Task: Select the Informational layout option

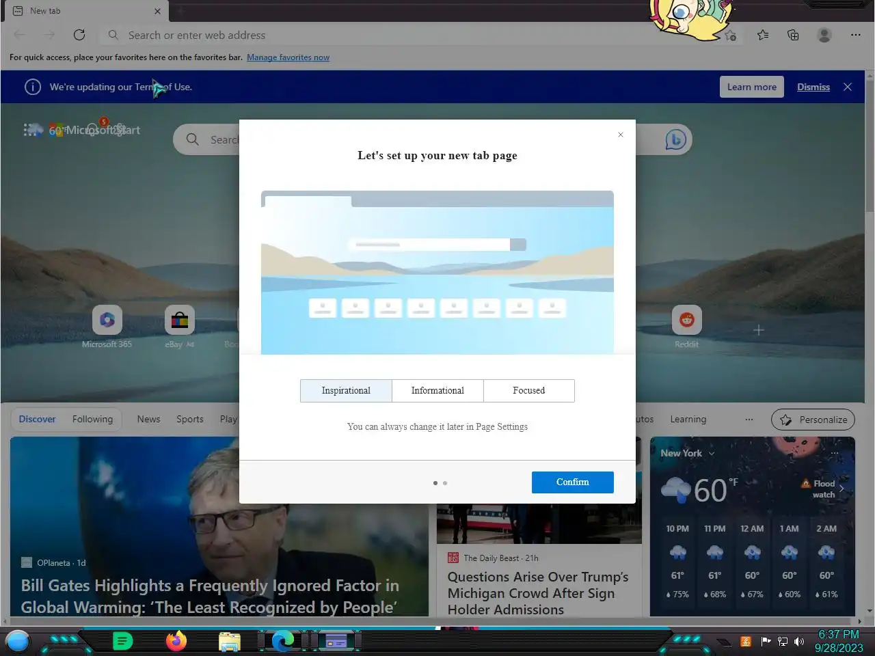Action: 437,391
